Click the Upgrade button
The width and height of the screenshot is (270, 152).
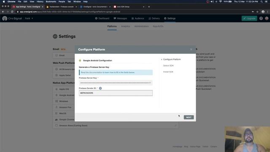249,19
